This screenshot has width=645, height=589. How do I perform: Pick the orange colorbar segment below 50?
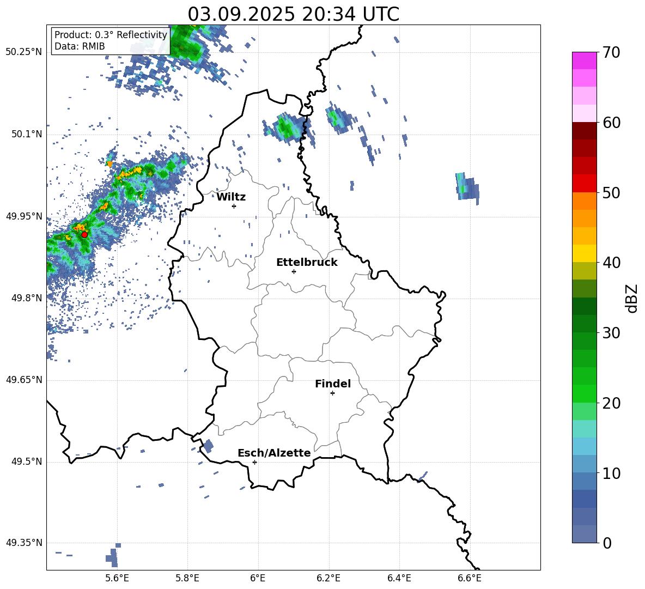(x=584, y=201)
